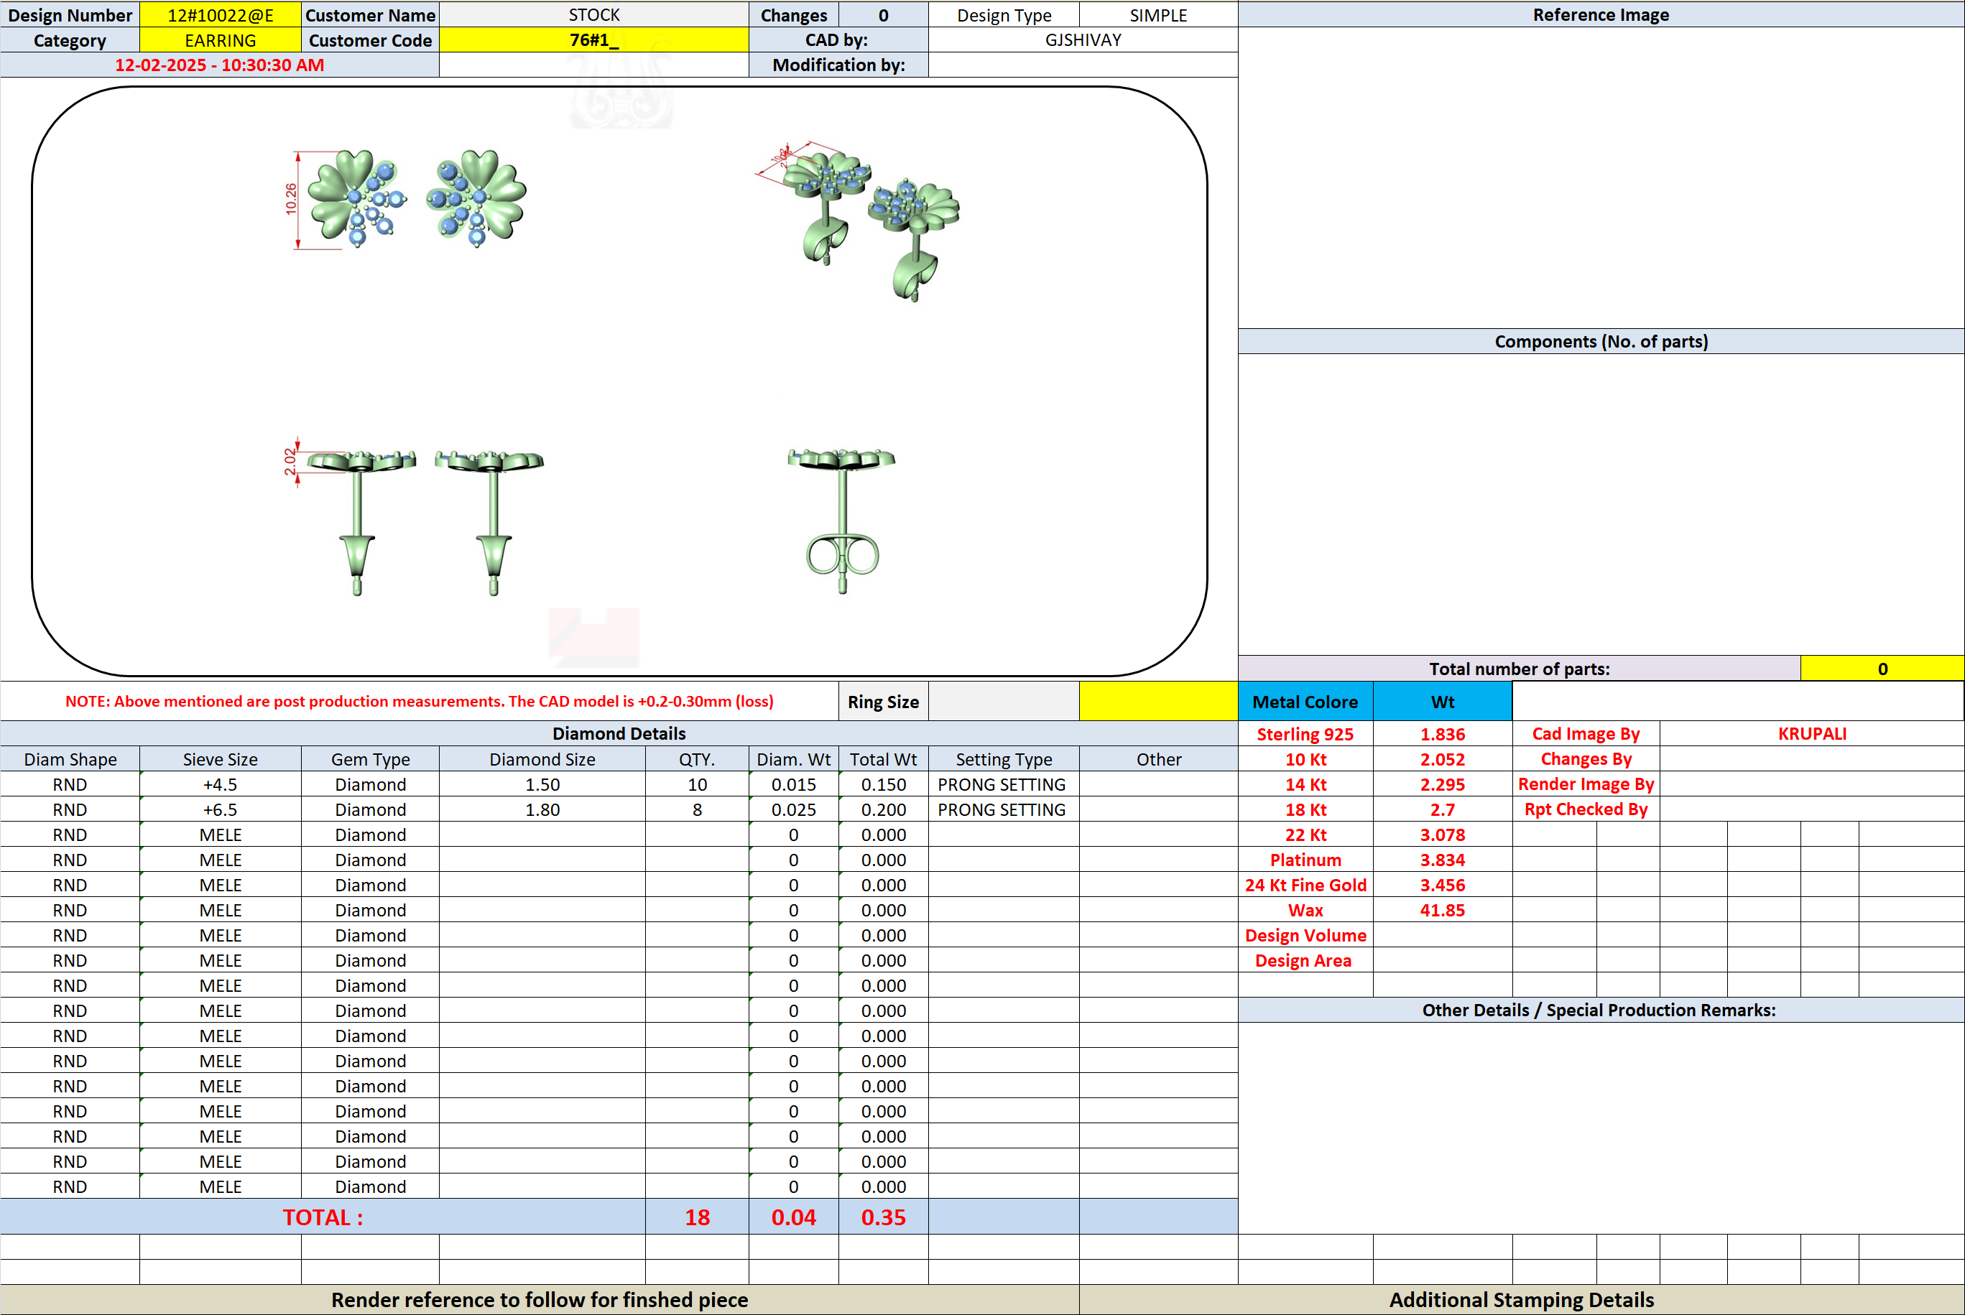Click the red post production measurements NOTE
The width and height of the screenshot is (1965, 1315).
420,701
